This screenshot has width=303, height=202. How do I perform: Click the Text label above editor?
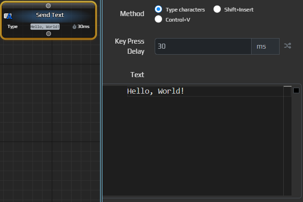(137, 75)
